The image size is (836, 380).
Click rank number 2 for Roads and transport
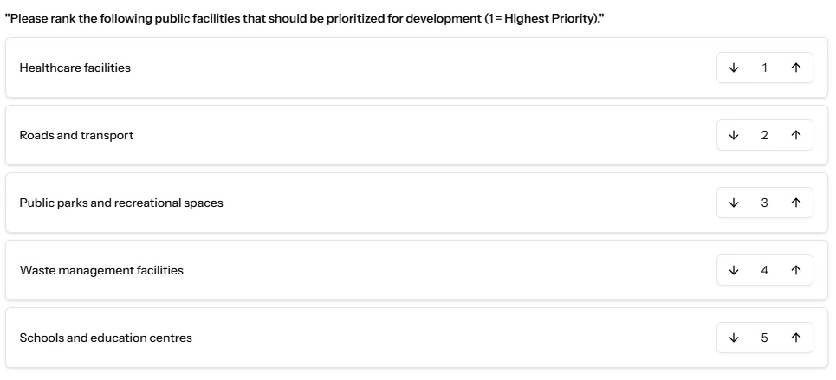(x=764, y=135)
